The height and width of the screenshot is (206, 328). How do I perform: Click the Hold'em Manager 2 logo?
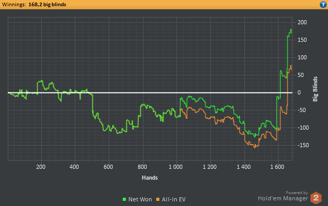(316, 198)
